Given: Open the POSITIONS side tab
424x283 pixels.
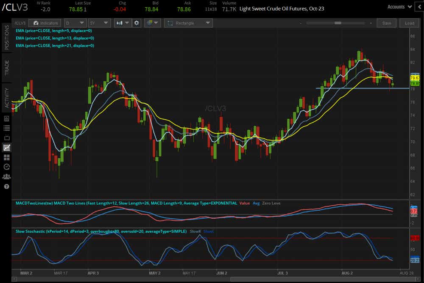Looking at the screenshot, I should [7, 38].
